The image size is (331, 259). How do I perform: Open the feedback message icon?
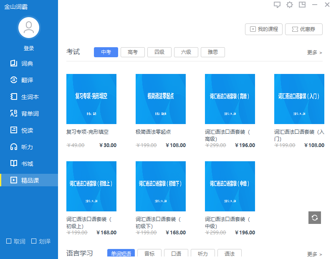pyautogui.click(x=277, y=5)
